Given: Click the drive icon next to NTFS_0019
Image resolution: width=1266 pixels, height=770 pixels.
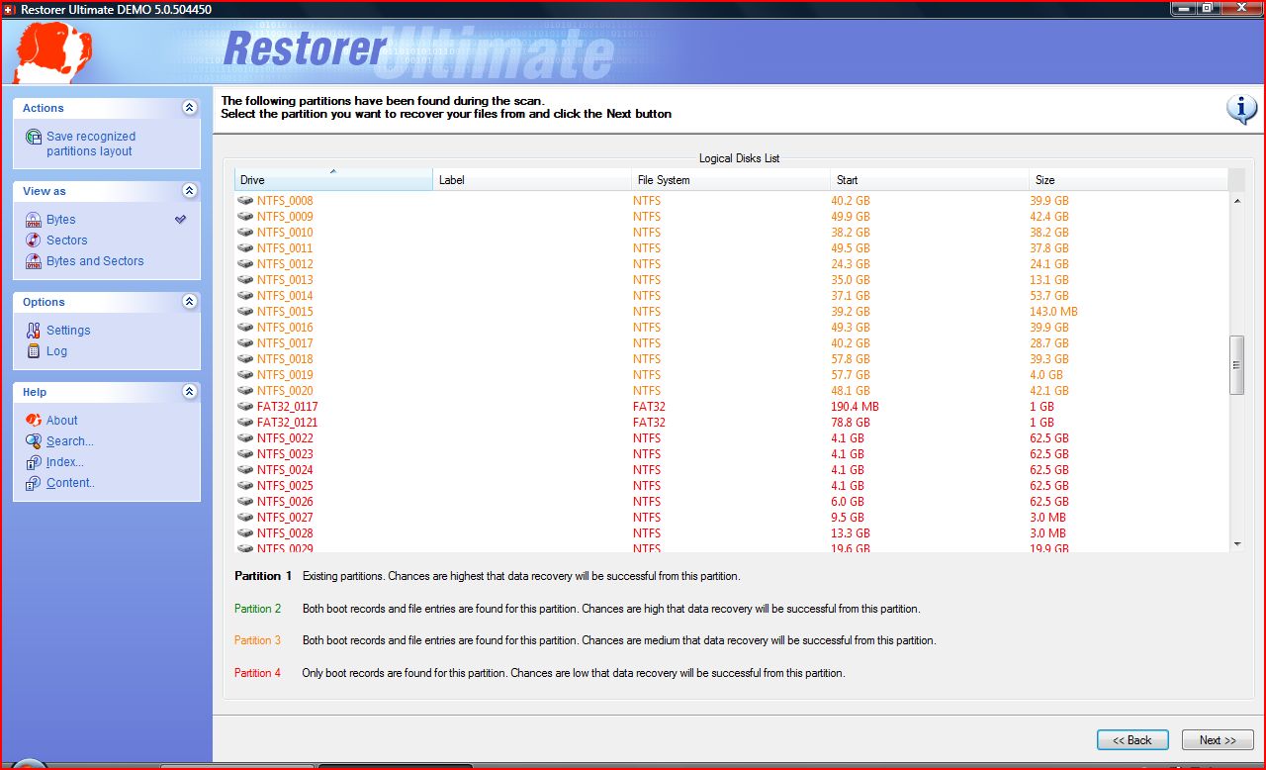Looking at the screenshot, I should 246,375.
